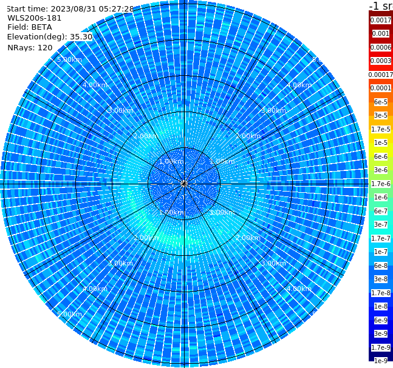393x368 pixels.
Task: Click the 3e-6 colorbar label
Action: click(x=381, y=170)
